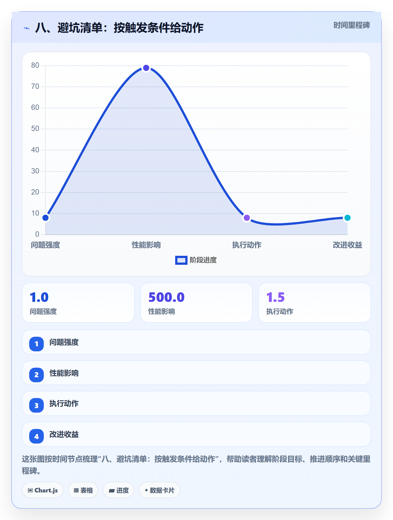Click the 进度 tag

click(118, 490)
